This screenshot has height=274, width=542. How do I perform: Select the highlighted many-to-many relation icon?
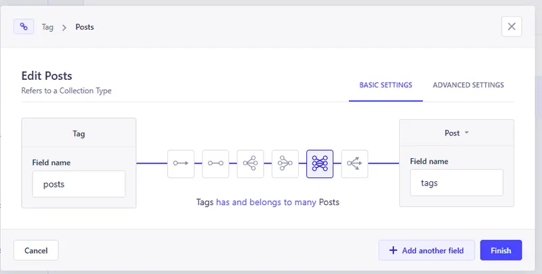click(320, 164)
